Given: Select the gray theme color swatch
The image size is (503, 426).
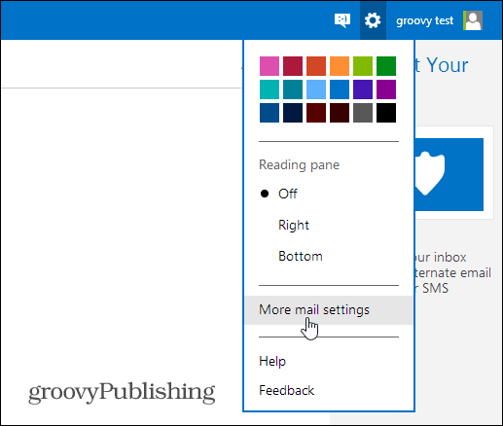Looking at the screenshot, I should 363,113.
